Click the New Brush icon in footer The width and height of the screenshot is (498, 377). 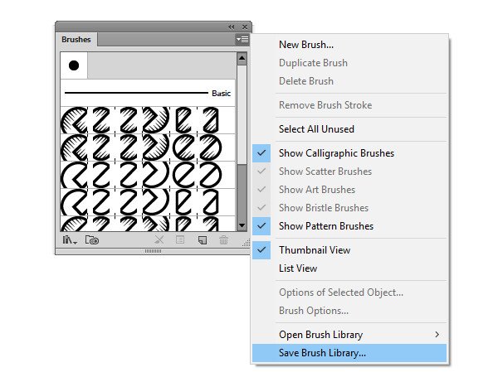(202, 240)
